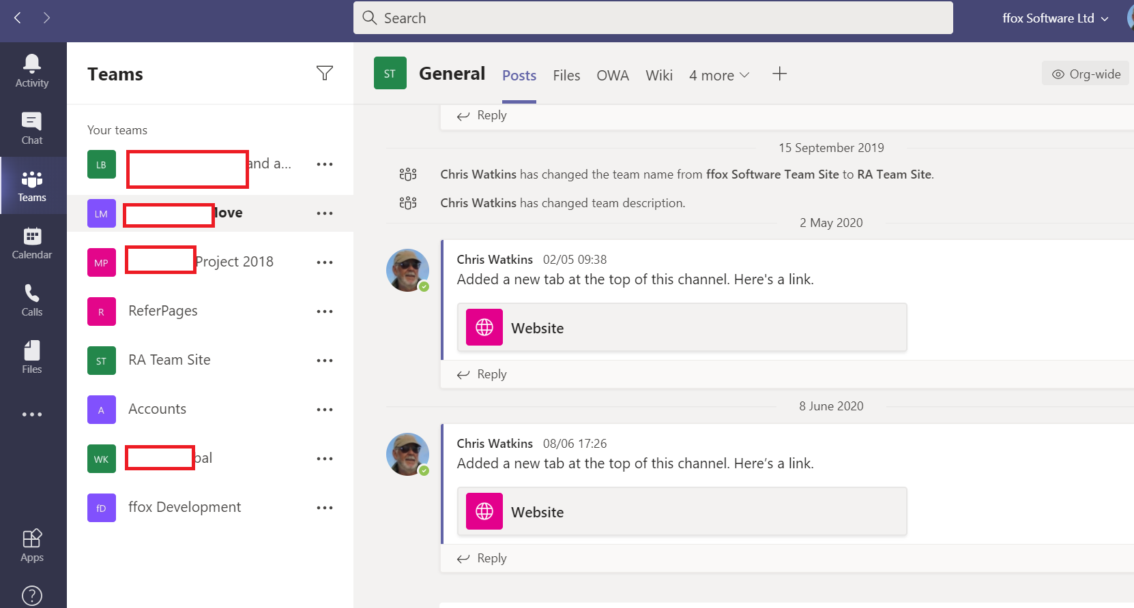
Task: Go forward with the right arrow
Action: coord(46,18)
